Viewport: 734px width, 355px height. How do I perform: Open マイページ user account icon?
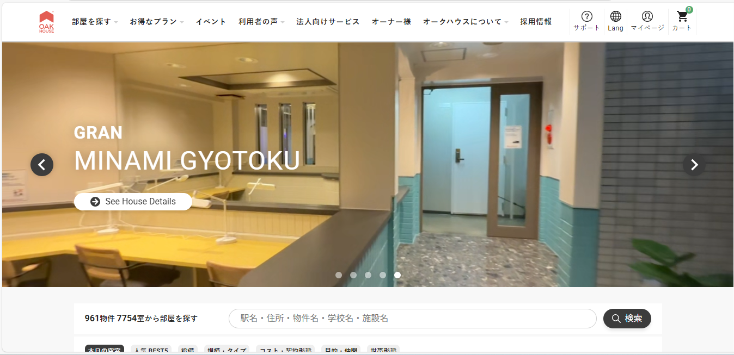tap(647, 21)
